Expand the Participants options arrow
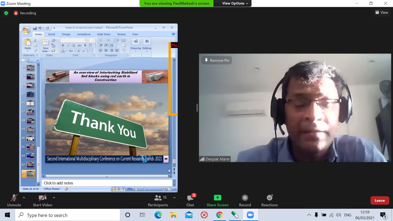393x221 pixels. pyautogui.click(x=174, y=198)
